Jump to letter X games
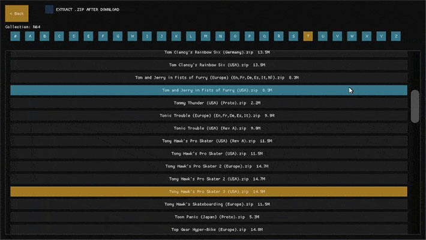 367,36
